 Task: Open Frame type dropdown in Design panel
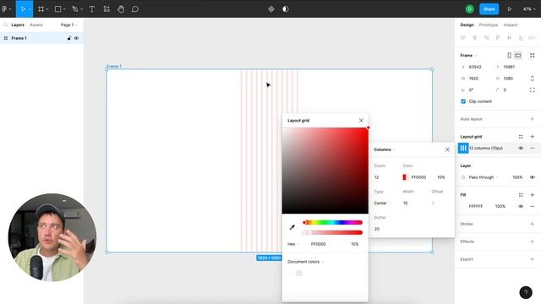click(468, 55)
